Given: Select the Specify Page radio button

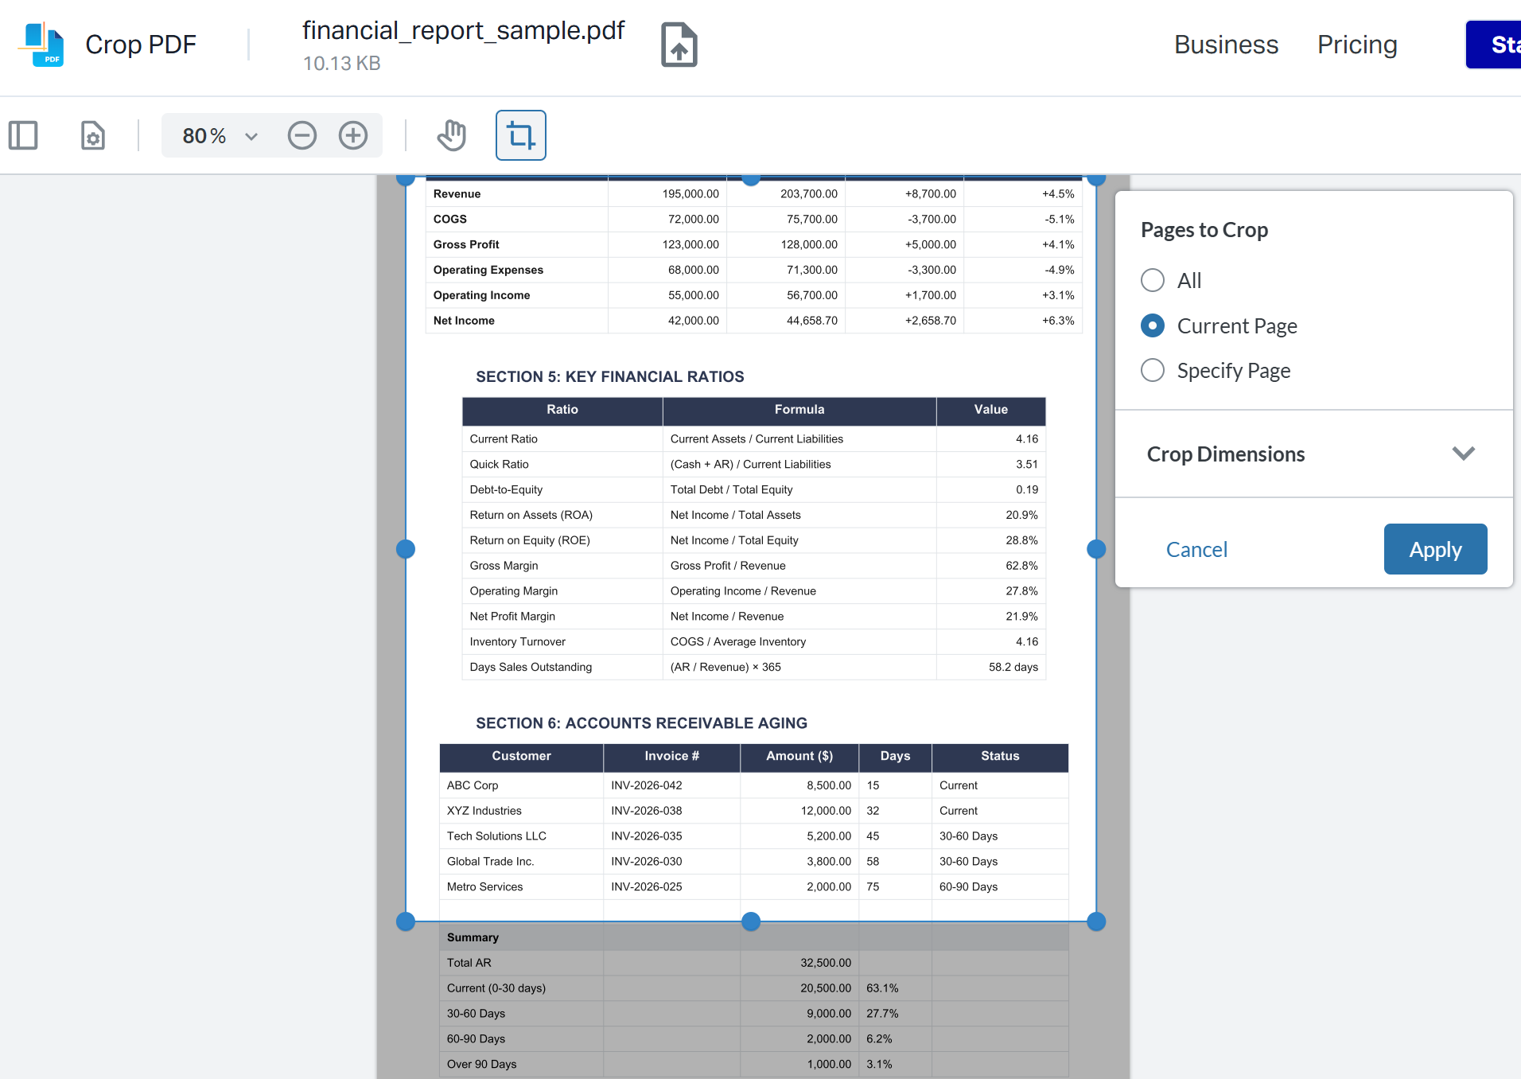Looking at the screenshot, I should (x=1153, y=370).
